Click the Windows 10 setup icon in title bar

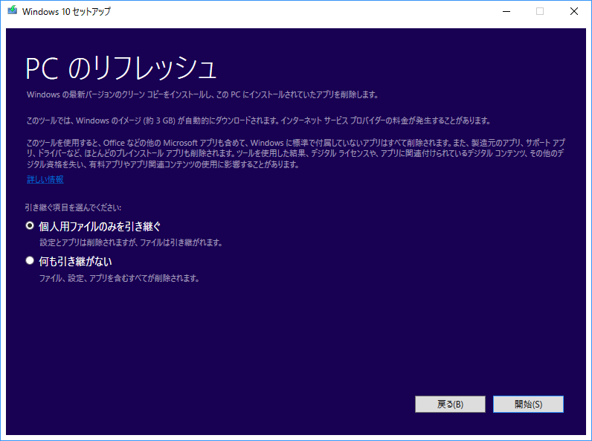coord(12,10)
